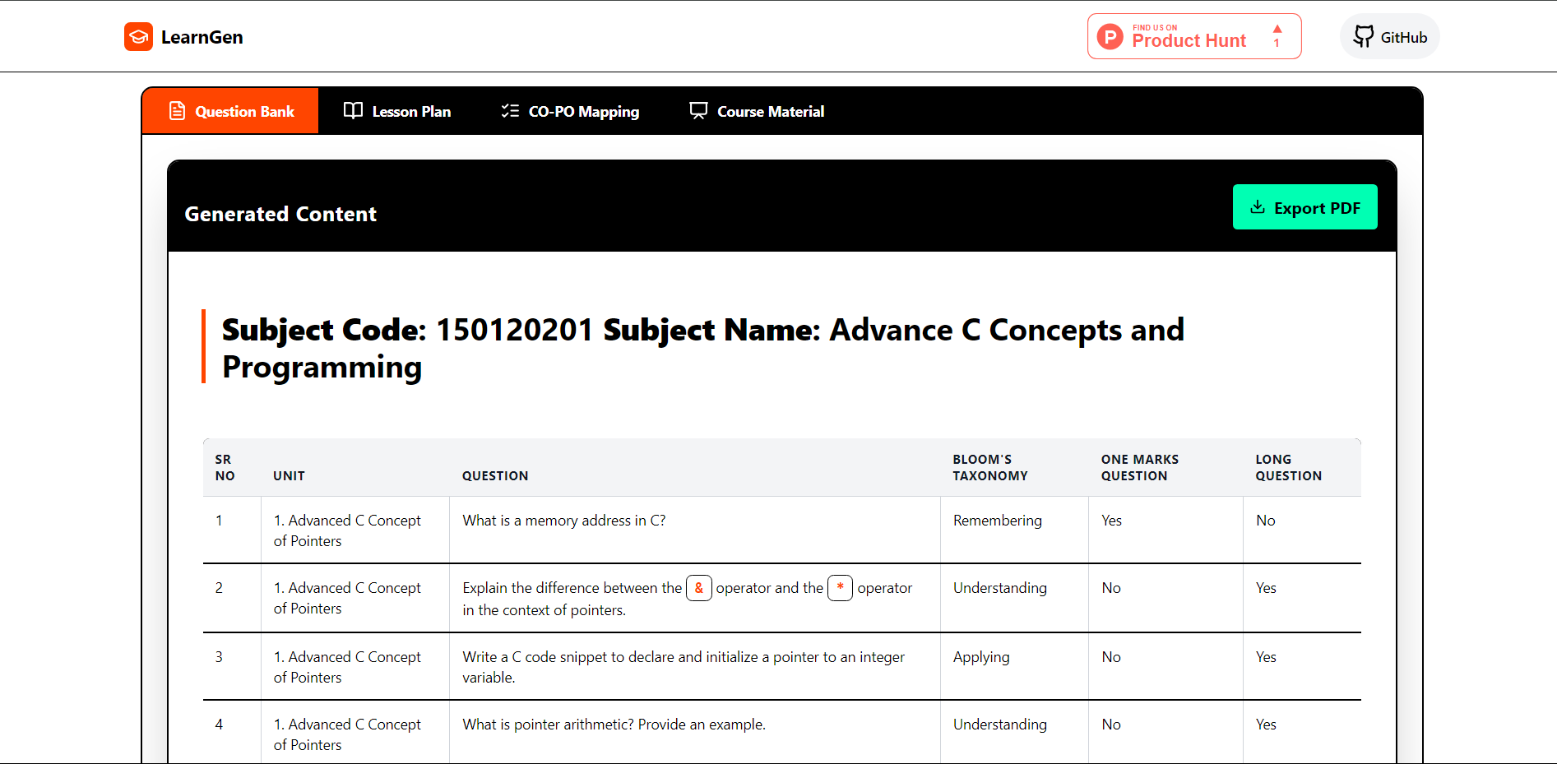Select 'What is pointer arithmetic?' question
1557x764 pixels.
pyautogui.click(x=614, y=725)
